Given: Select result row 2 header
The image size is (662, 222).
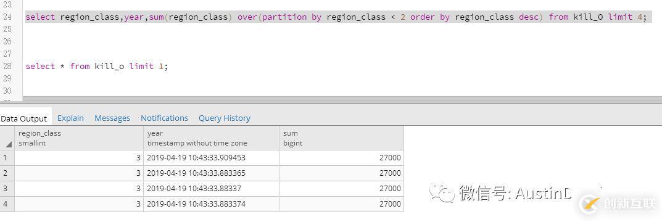Looking at the screenshot, I should pyautogui.click(x=7, y=173).
